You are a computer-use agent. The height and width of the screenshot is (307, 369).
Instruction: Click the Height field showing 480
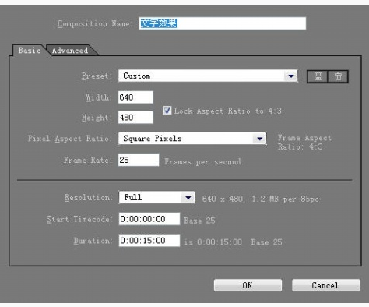pyautogui.click(x=135, y=118)
